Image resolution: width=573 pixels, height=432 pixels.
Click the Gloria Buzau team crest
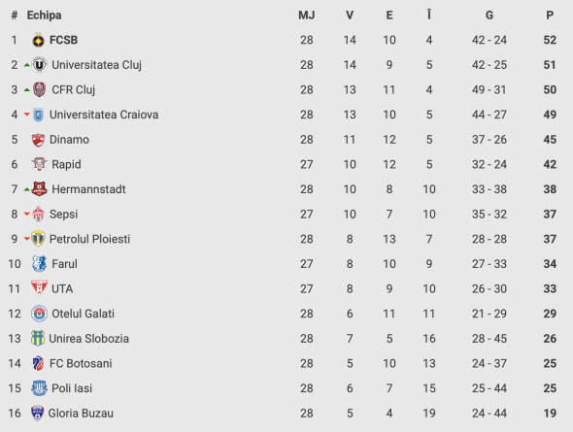click(37, 414)
